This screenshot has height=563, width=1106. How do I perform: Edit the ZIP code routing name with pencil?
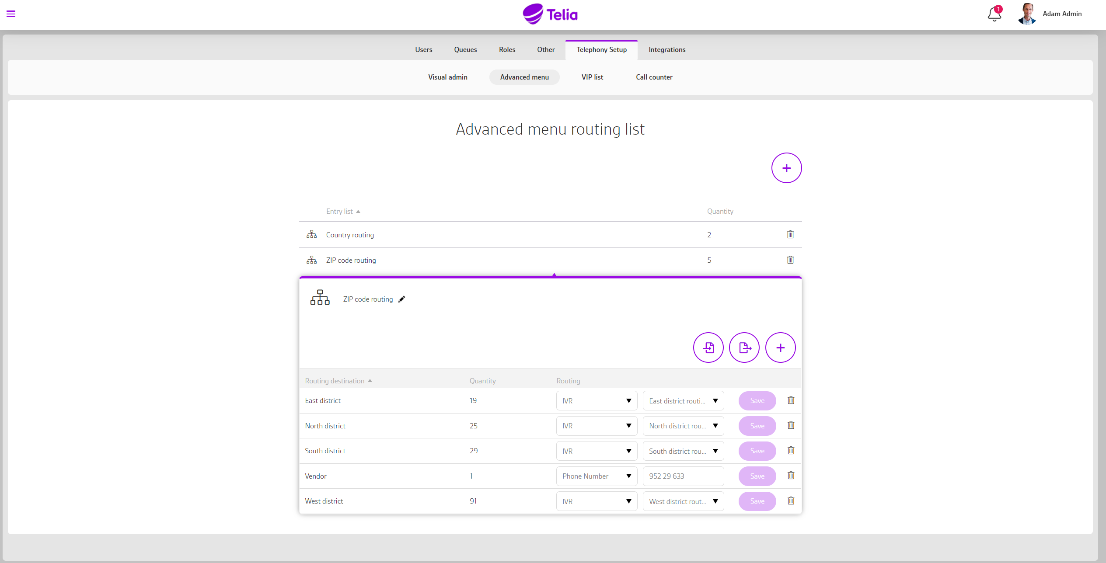tap(402, 299)
